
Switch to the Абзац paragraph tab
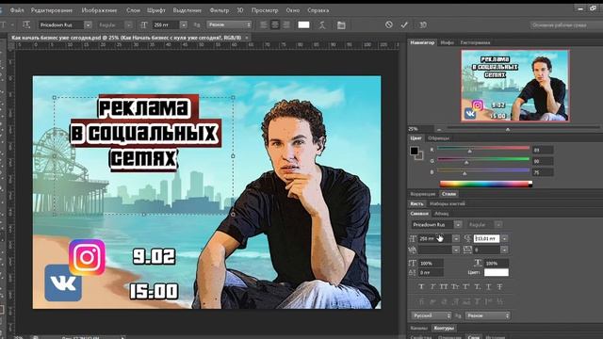point(442,214)
